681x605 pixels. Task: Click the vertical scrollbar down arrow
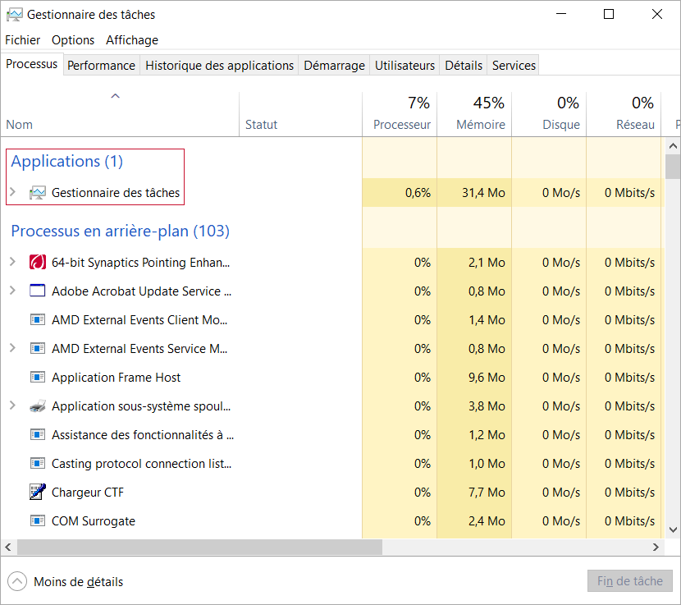[x=673, y=530]
